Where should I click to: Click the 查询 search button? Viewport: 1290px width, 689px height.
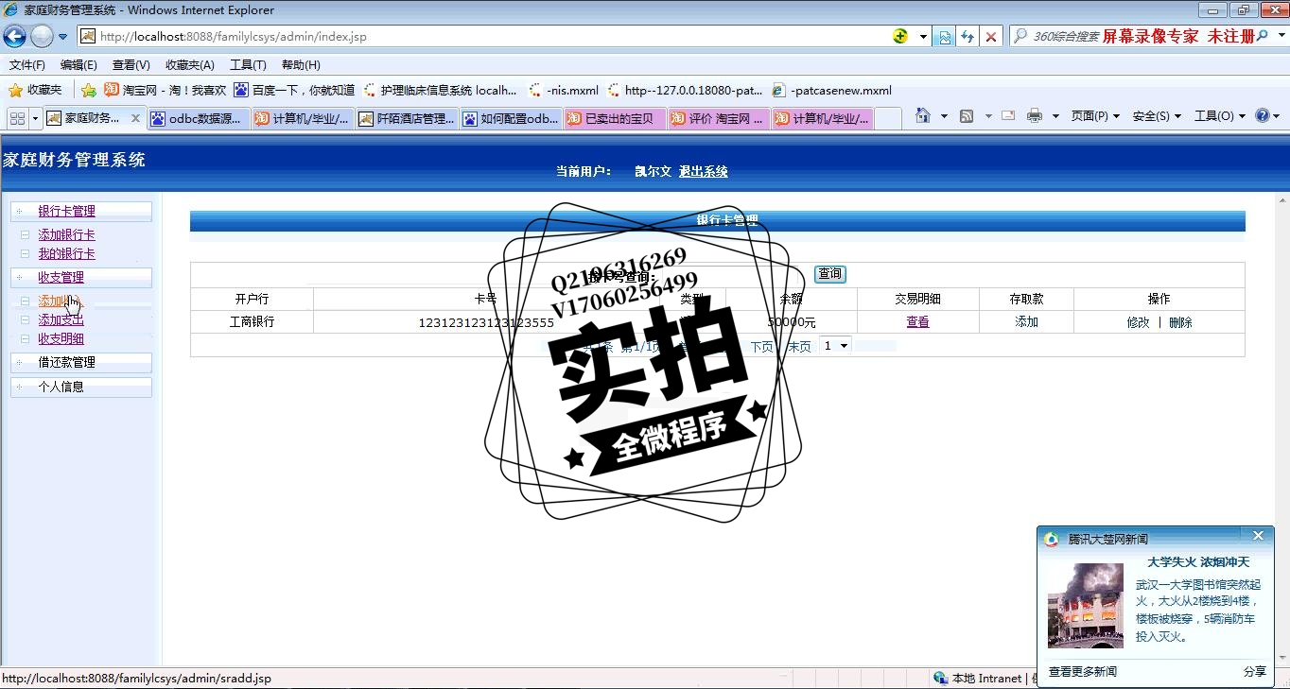[829, 274]
